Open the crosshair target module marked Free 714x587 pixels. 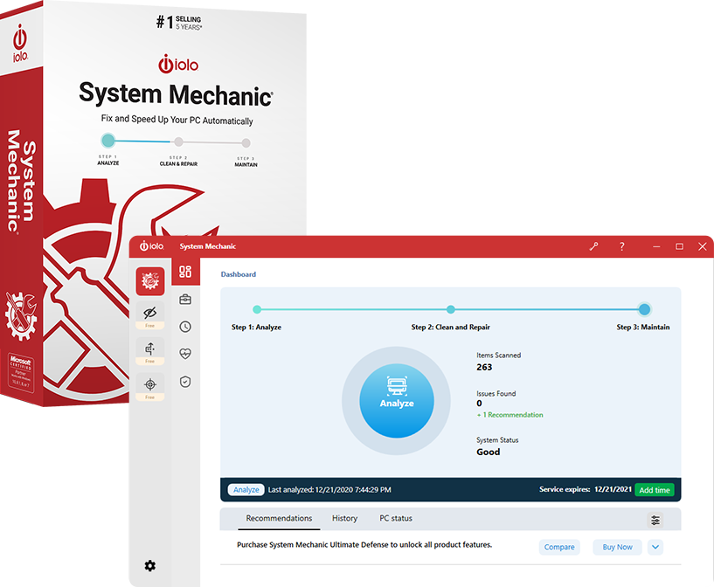pyautogui.click(x=149, y=387)
